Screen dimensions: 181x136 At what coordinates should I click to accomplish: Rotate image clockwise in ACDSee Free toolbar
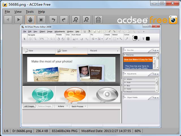[64, 20]
